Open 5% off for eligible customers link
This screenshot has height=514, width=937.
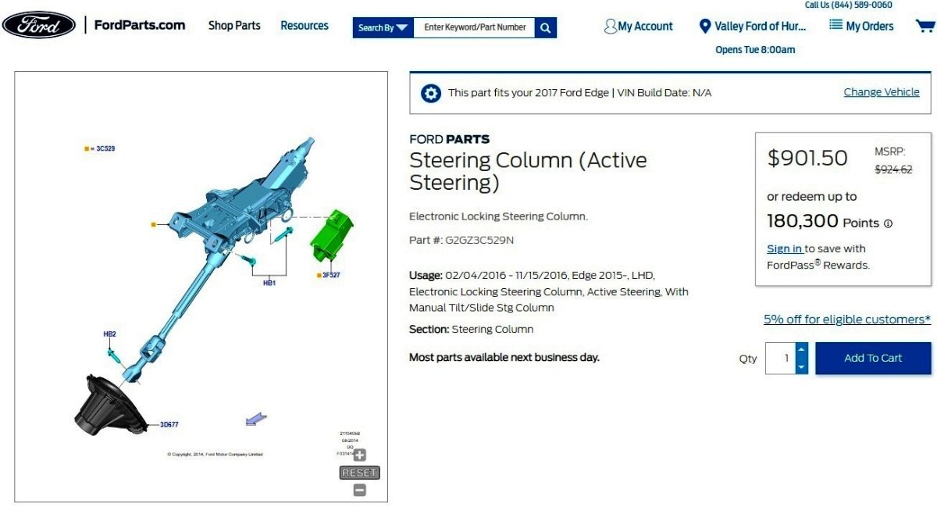pyautogui.click(x=847, y=319)
